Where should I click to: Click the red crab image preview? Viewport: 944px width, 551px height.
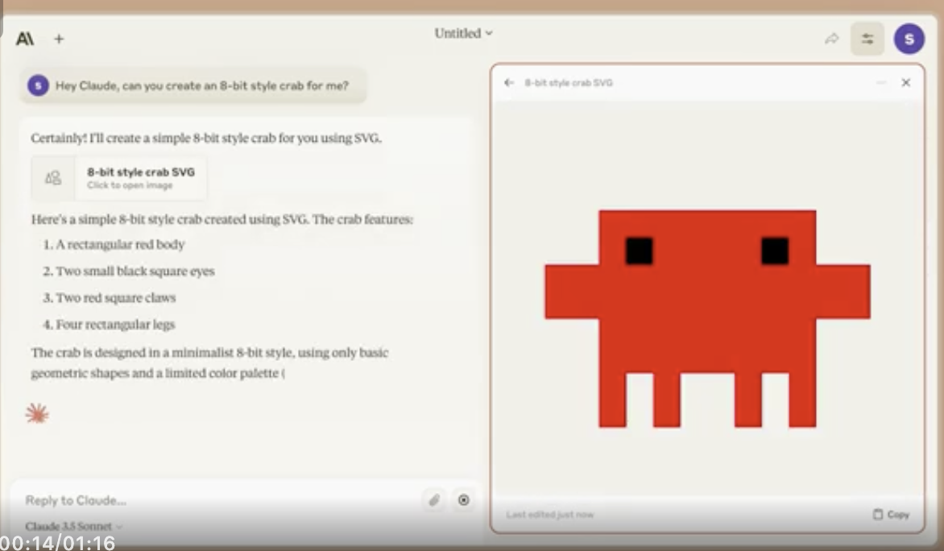[x=707, y=318]
